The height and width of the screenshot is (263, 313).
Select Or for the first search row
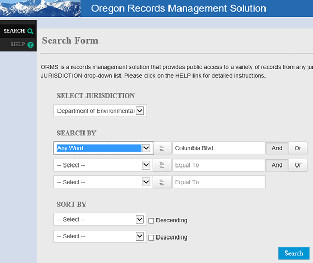[298, 148]
